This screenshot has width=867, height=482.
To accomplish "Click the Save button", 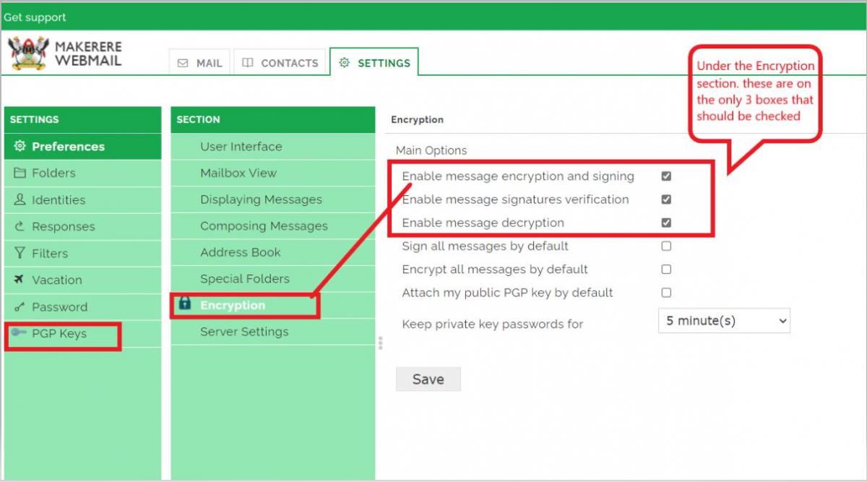I will (x=428, y=379).
